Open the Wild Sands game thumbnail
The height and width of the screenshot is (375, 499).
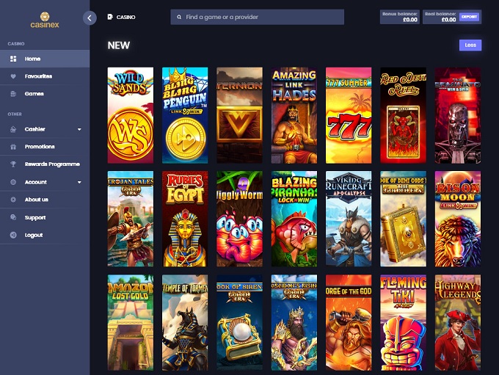[130, 115]
